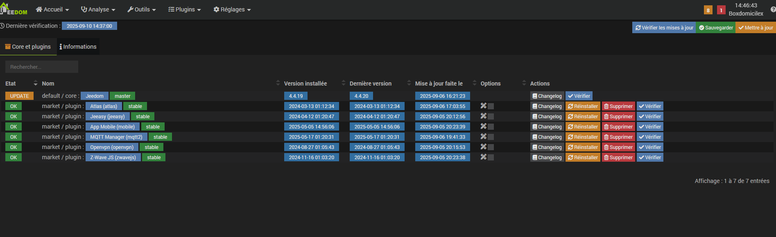Switch to the Informations tab
Image resolution: width=776 pixels, height=237 pixels.
click(78, 47)
